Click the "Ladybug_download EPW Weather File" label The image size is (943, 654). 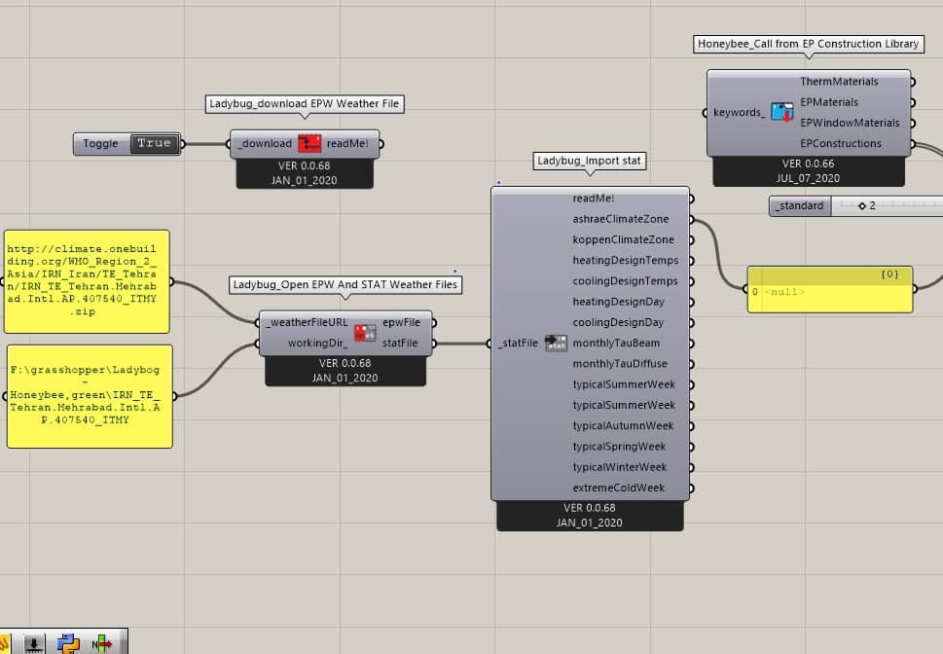click(305, 103)
